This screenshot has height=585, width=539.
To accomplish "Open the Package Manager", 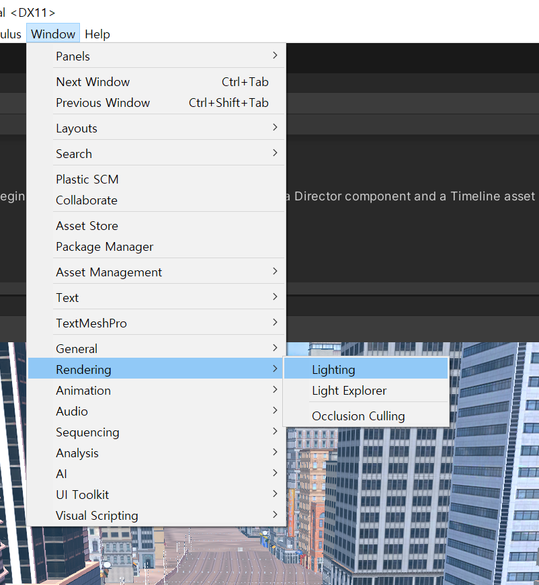I will pyautogui.click(x=157, y=246).
